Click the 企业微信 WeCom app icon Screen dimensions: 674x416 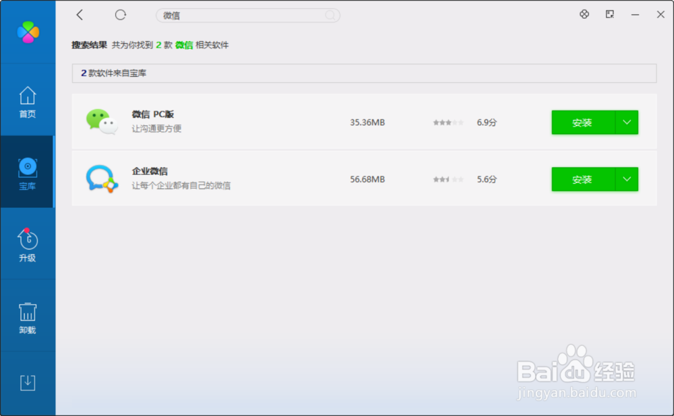[x=101, y=179]
